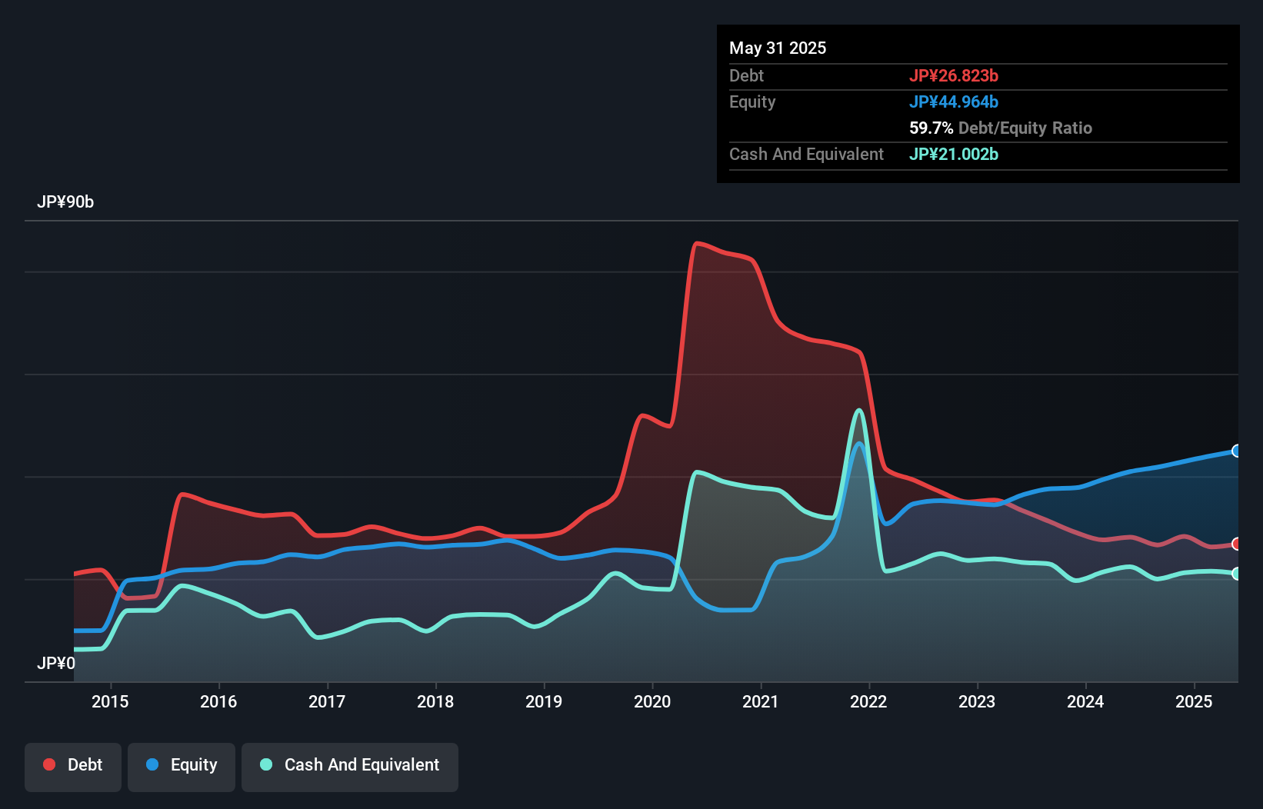Select the red Debt endpoint marker on chart edge
Viewport: 1263px width, 809px height.
coord(1236,544)
